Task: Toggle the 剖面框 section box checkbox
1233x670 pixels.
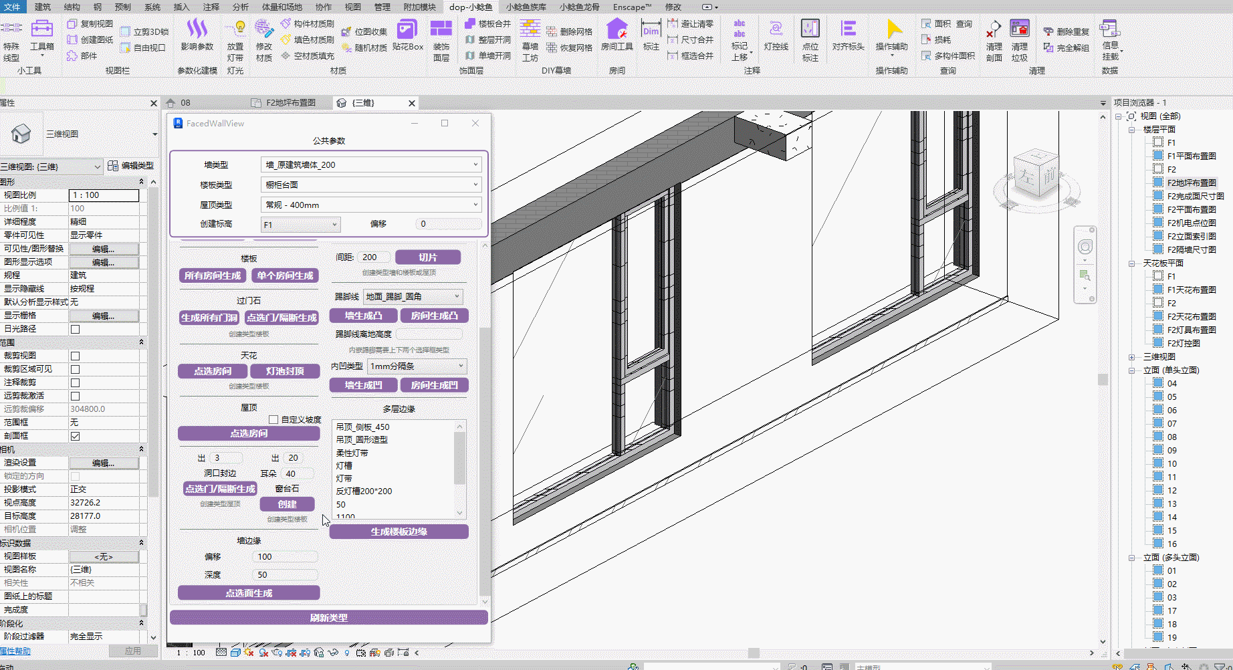Action: [x=75, y=436]
